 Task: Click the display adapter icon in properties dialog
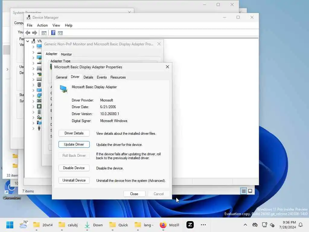point(64,89)
